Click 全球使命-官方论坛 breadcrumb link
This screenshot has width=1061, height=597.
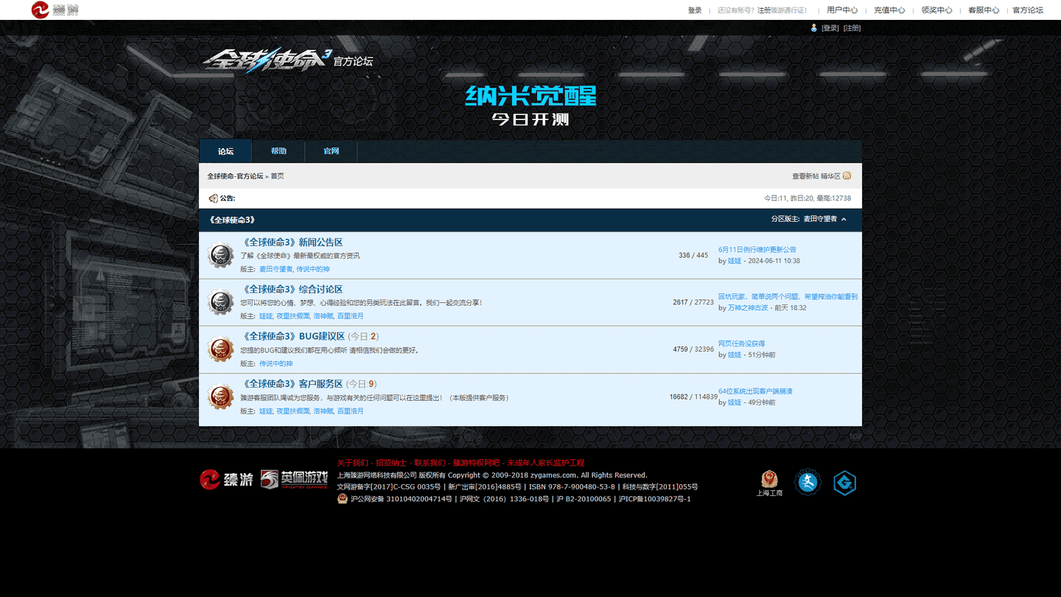click(235, 176)
